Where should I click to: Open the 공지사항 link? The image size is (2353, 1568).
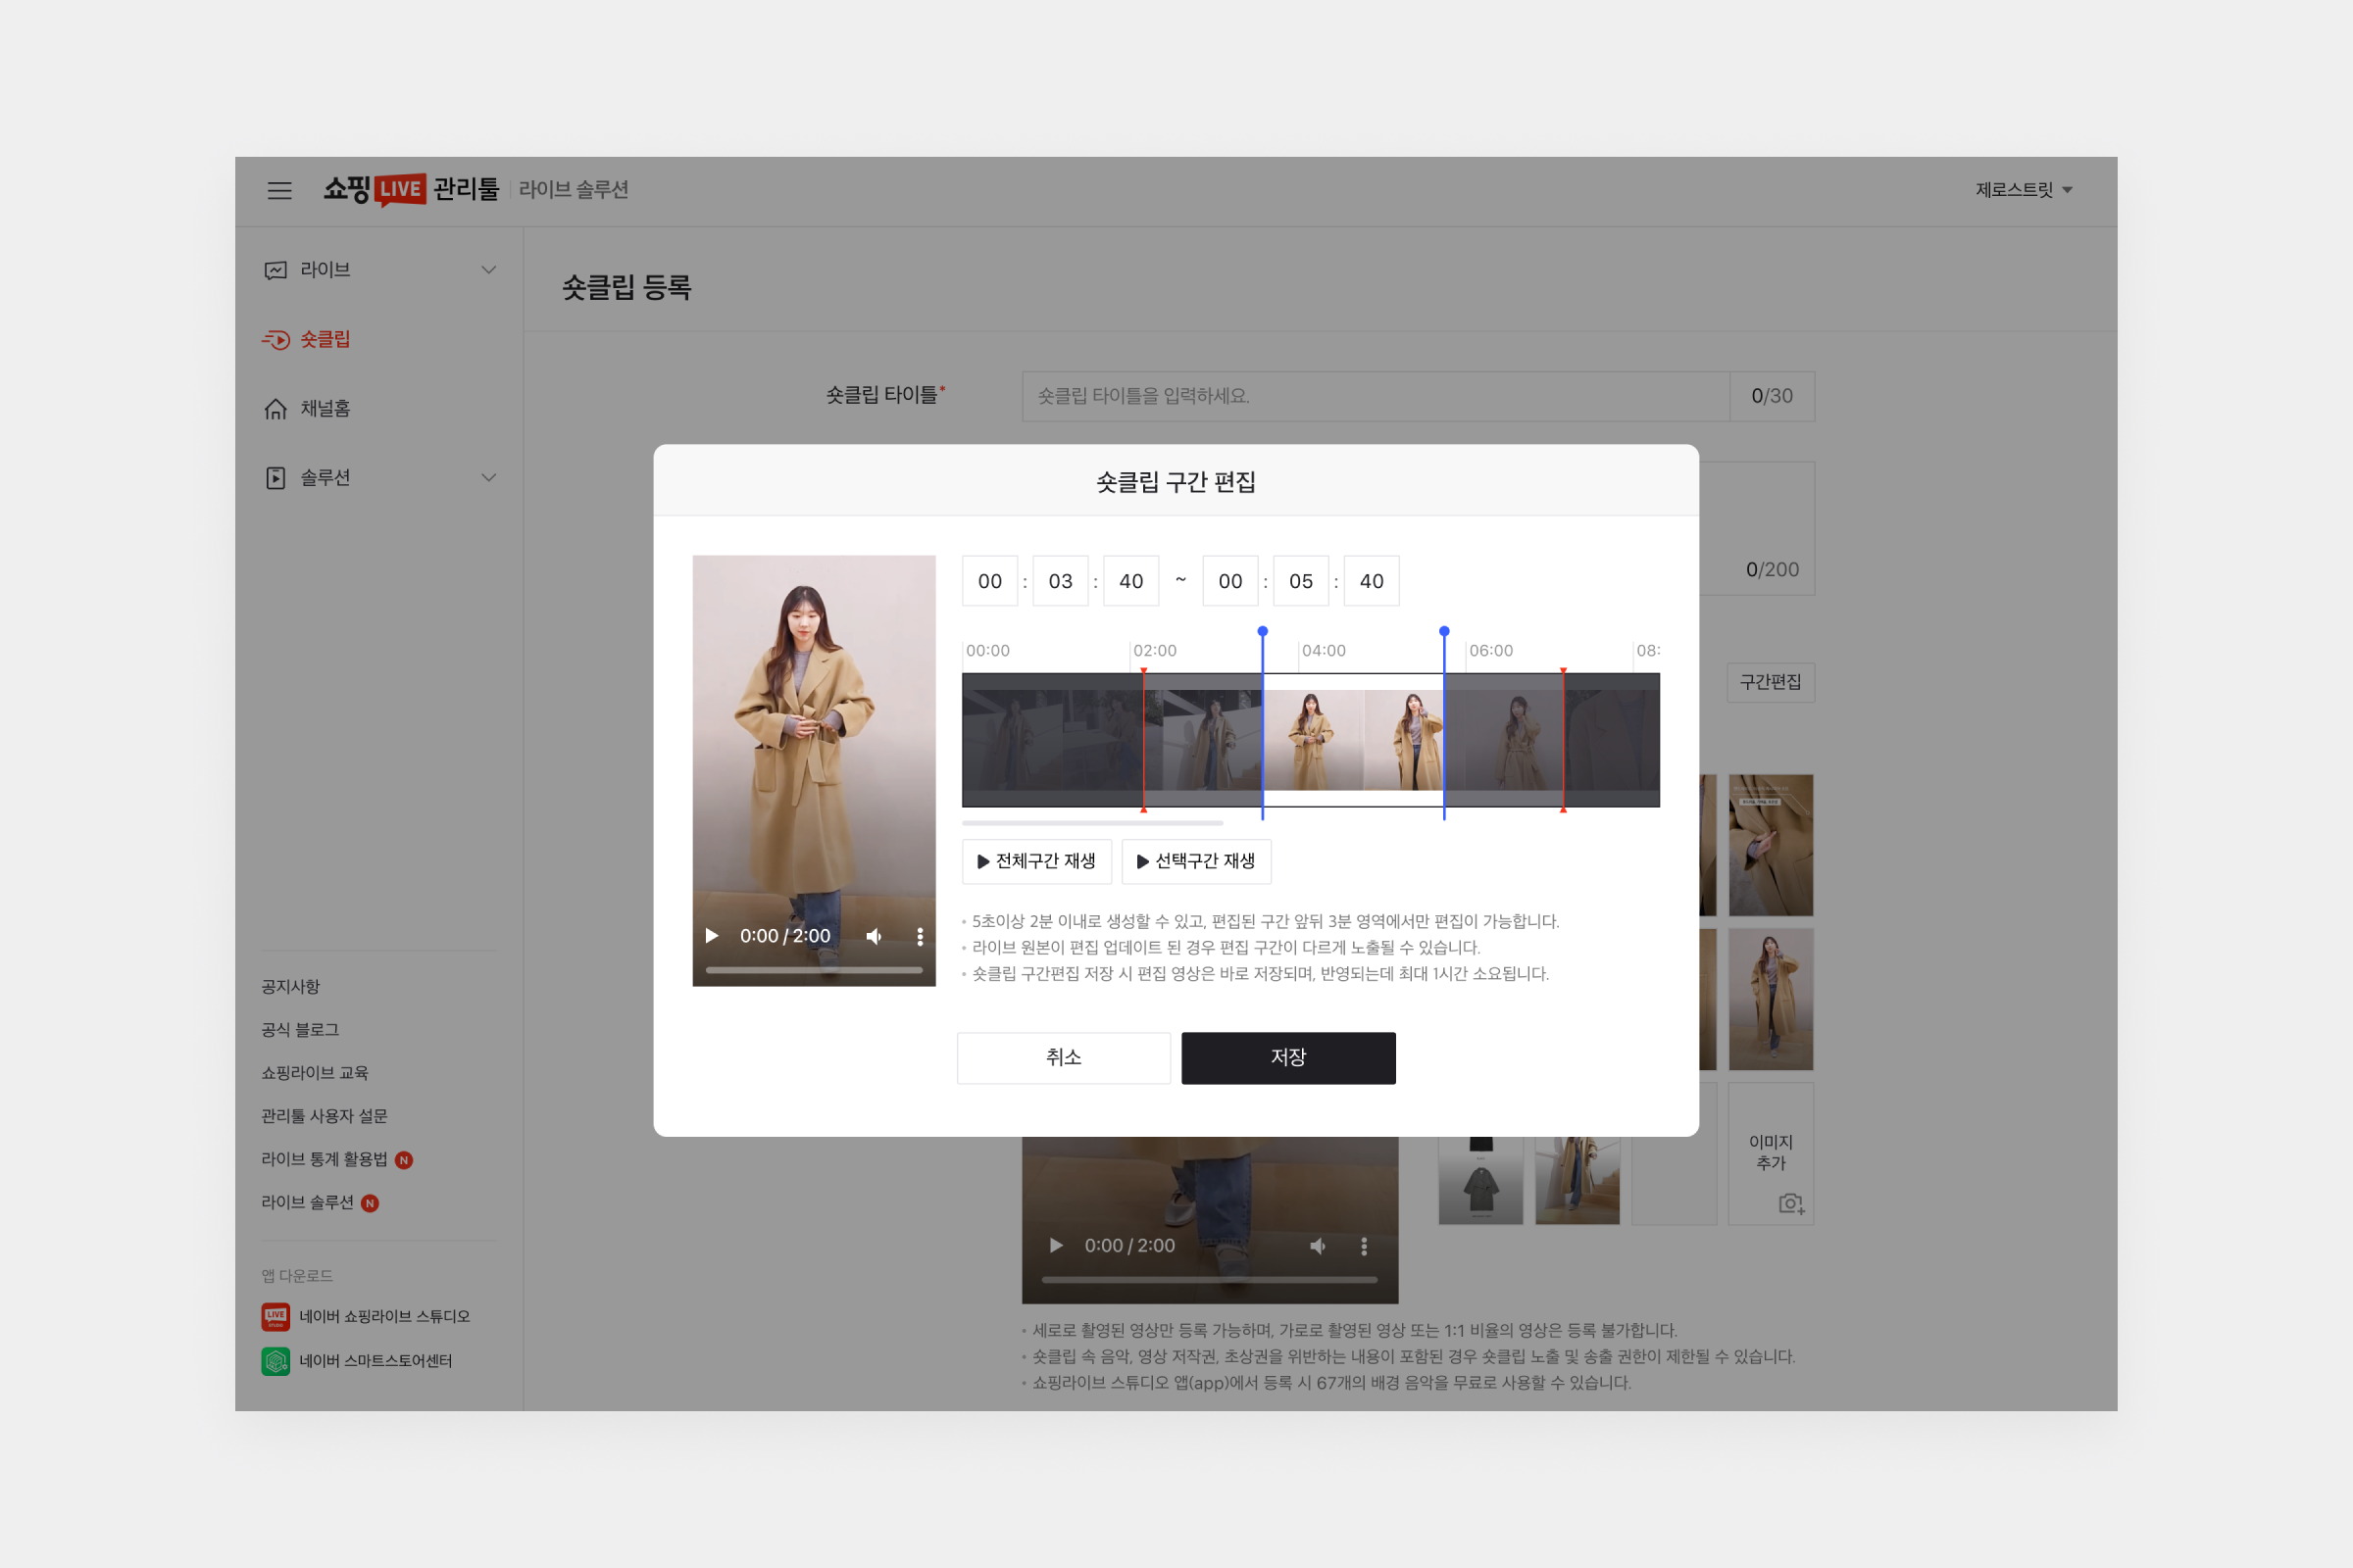click(290, 987)
